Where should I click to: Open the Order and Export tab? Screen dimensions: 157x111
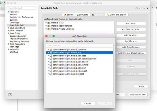(117, 15)
